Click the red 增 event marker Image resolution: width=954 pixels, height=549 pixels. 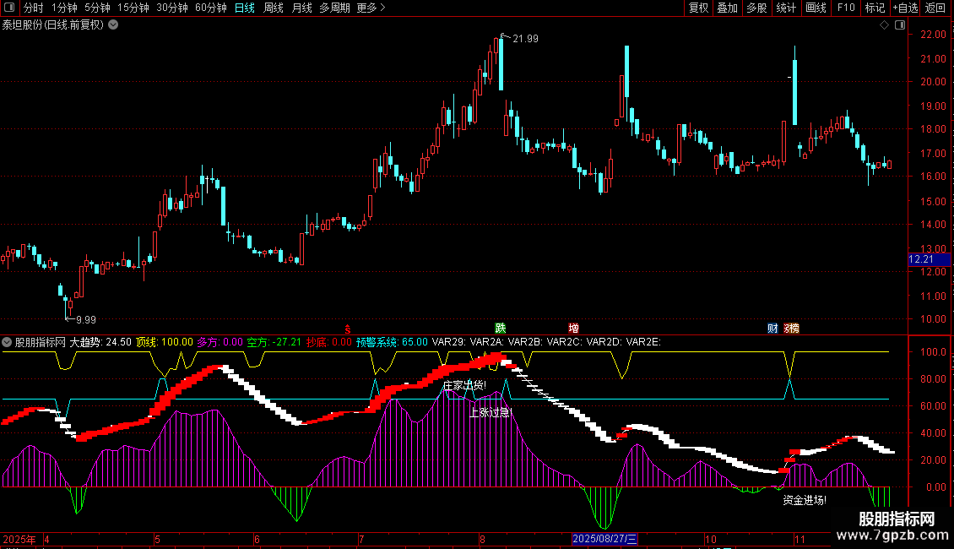click(574, 329)
